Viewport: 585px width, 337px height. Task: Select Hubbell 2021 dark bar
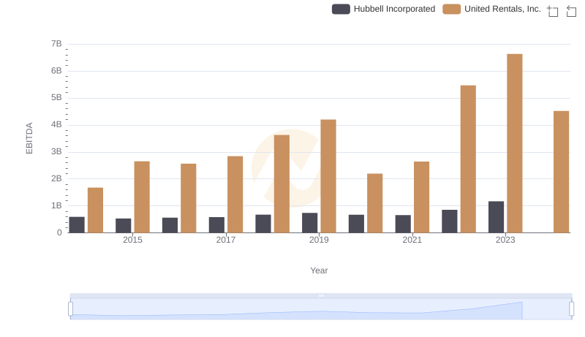click(x=403, y=224)
